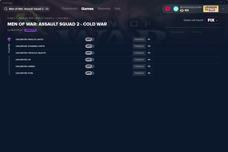Viewport: 228px width, 152px height.
Task: Turn on Unlimited Ammo switch
Action: click(90, 66)
